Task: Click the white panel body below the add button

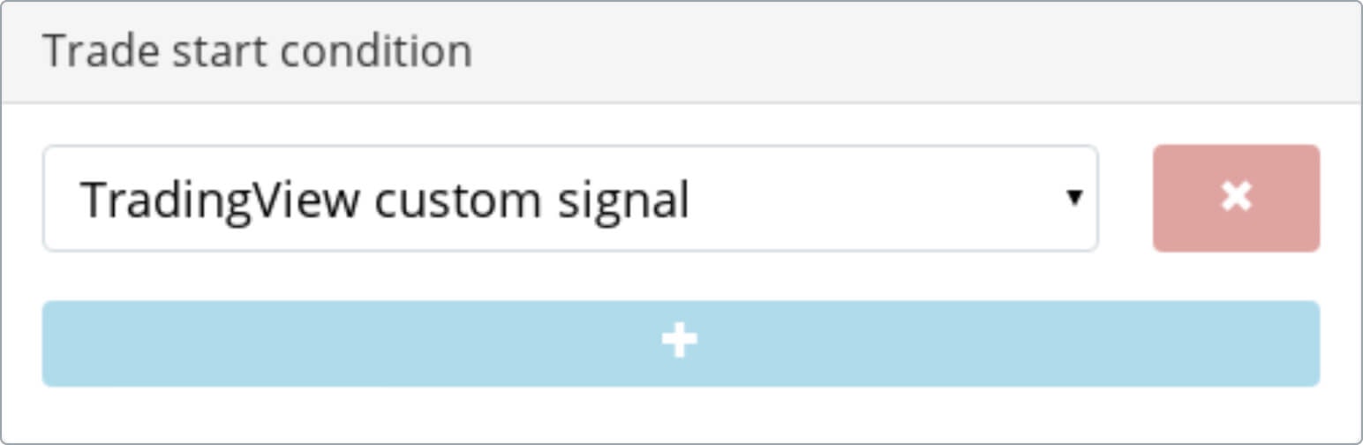Action: tap(681, 414)
